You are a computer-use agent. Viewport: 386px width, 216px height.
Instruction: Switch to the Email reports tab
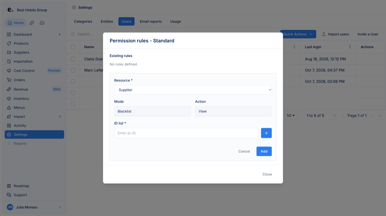click(151, 22)
